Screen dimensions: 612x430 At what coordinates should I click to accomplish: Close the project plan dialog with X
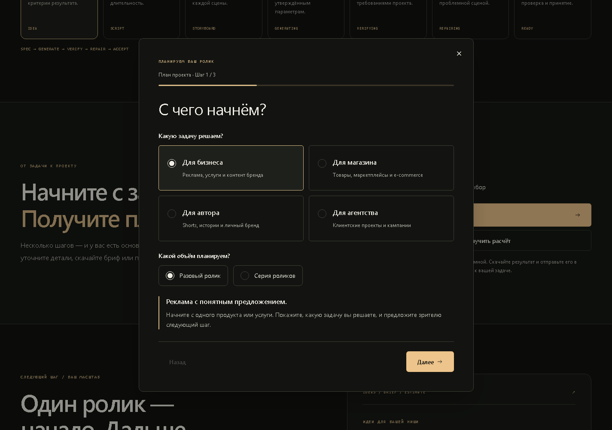[x=459, y=54]
